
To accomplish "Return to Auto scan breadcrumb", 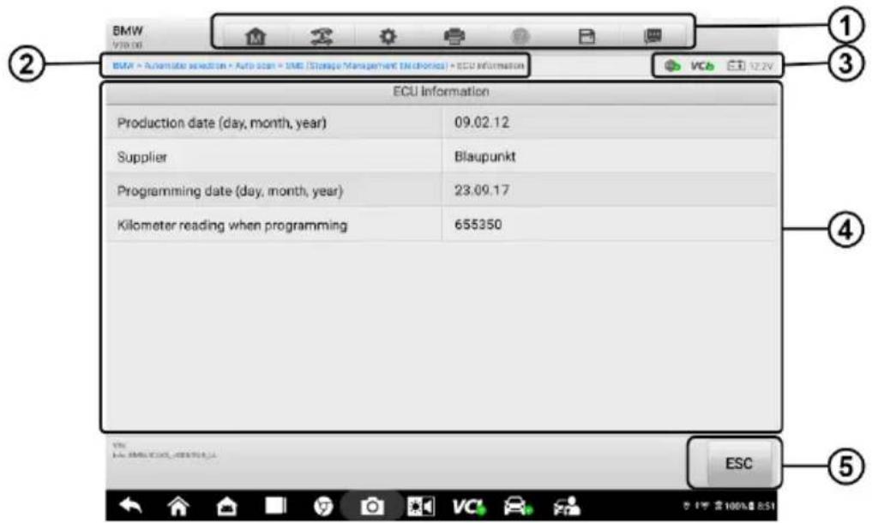I will click(255, 66).
